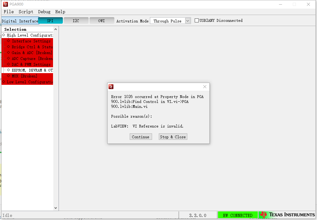Image resolution: width=317 pixels, height=220 pixels.
Task: Open the Activation Mode dropdown
Action: tap(188, 21)
